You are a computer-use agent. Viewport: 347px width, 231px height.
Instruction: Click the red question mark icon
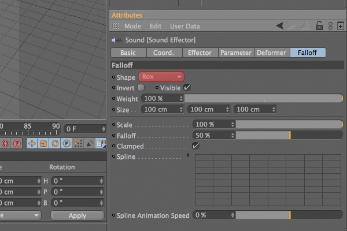(17, 143)
